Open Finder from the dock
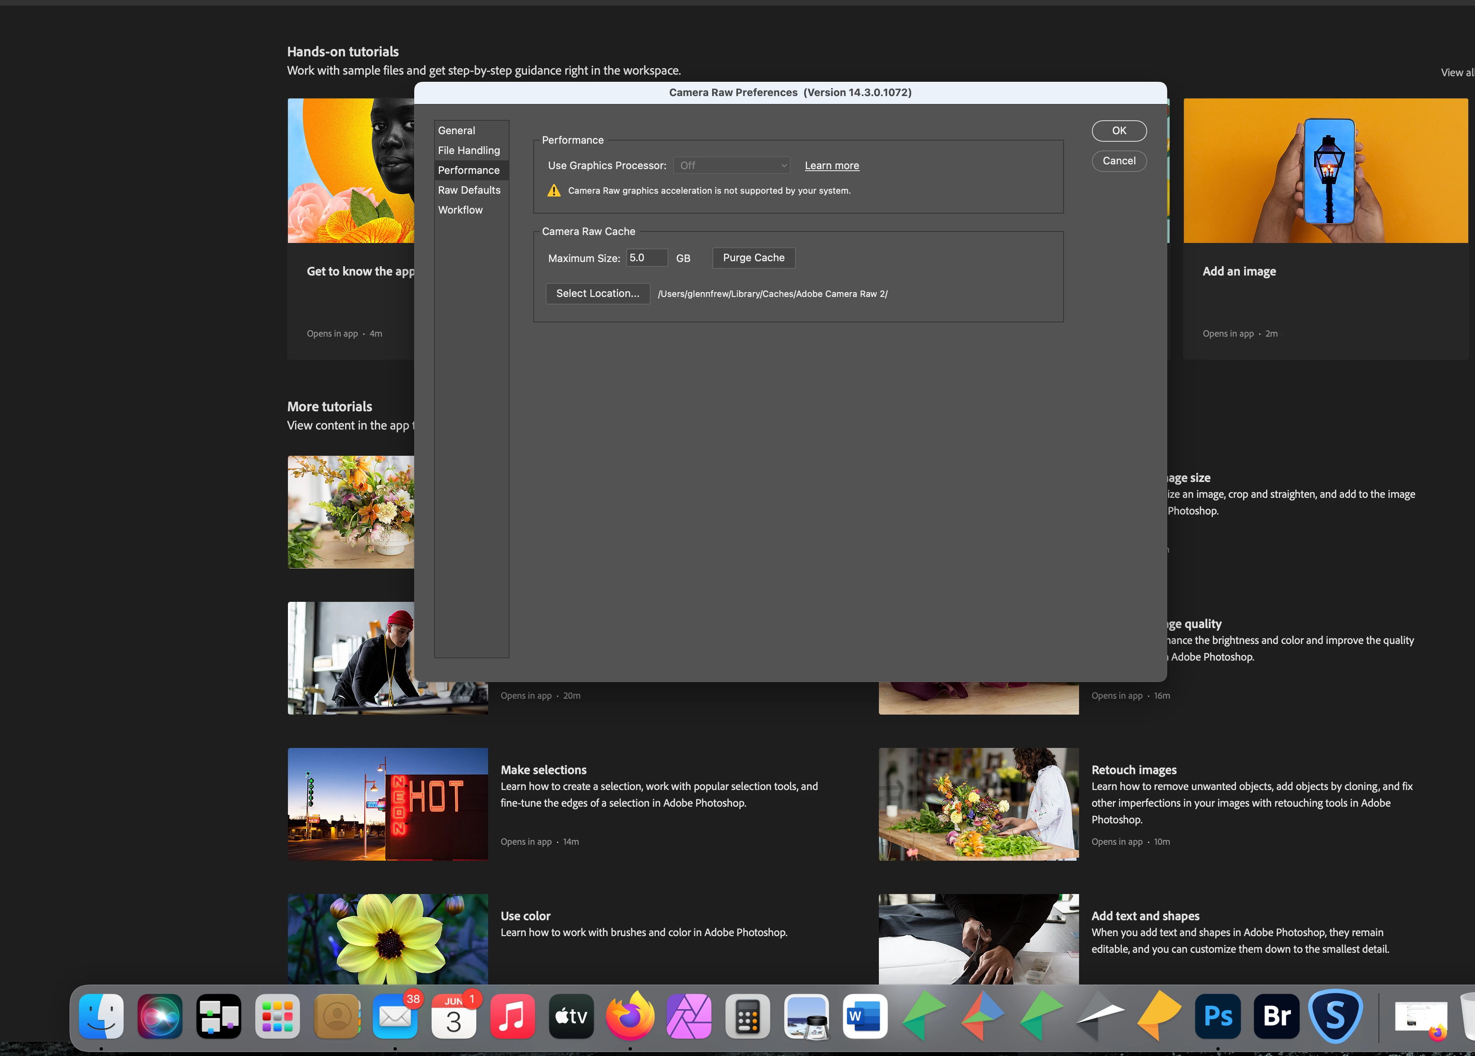The image size is (1475, 1056). 101,1016
